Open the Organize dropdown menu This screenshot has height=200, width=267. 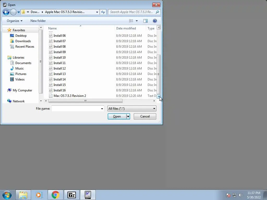(x=15, y=21)
